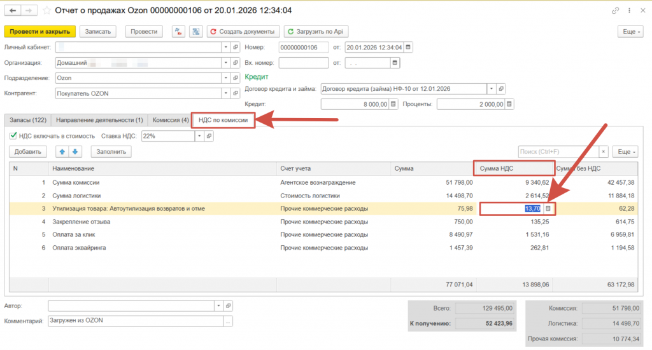Add document to favorites with star icon

tap(46, 11)
